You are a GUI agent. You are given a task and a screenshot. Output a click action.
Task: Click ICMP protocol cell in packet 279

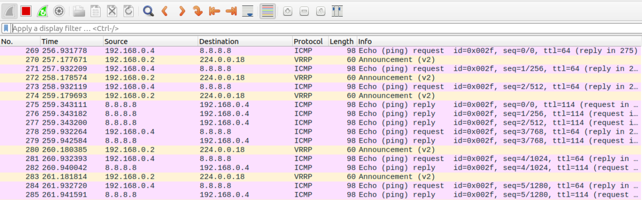click(x=303, y=141)
